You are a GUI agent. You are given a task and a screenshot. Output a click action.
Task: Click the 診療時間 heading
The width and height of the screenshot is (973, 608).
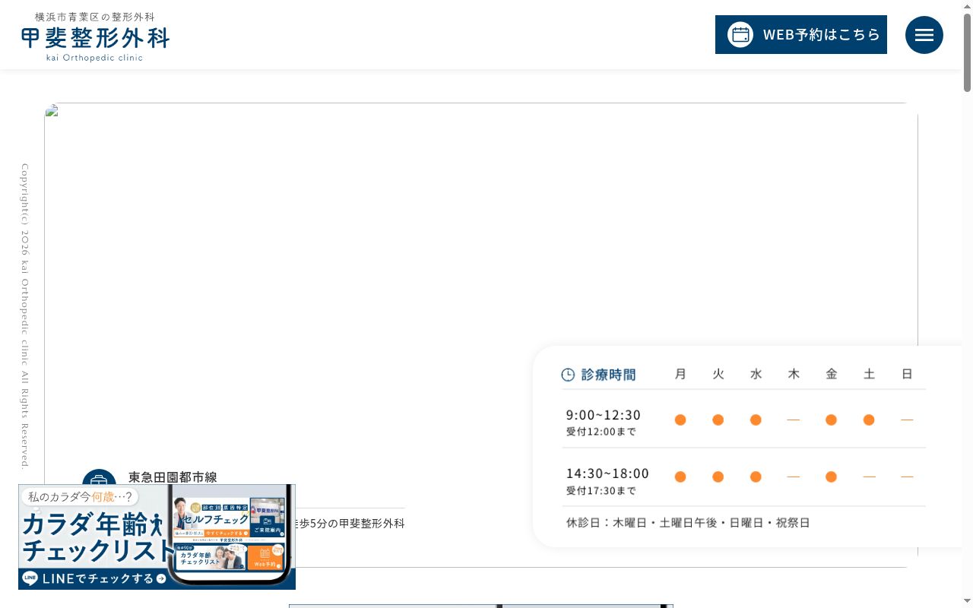tap(608, 375)
